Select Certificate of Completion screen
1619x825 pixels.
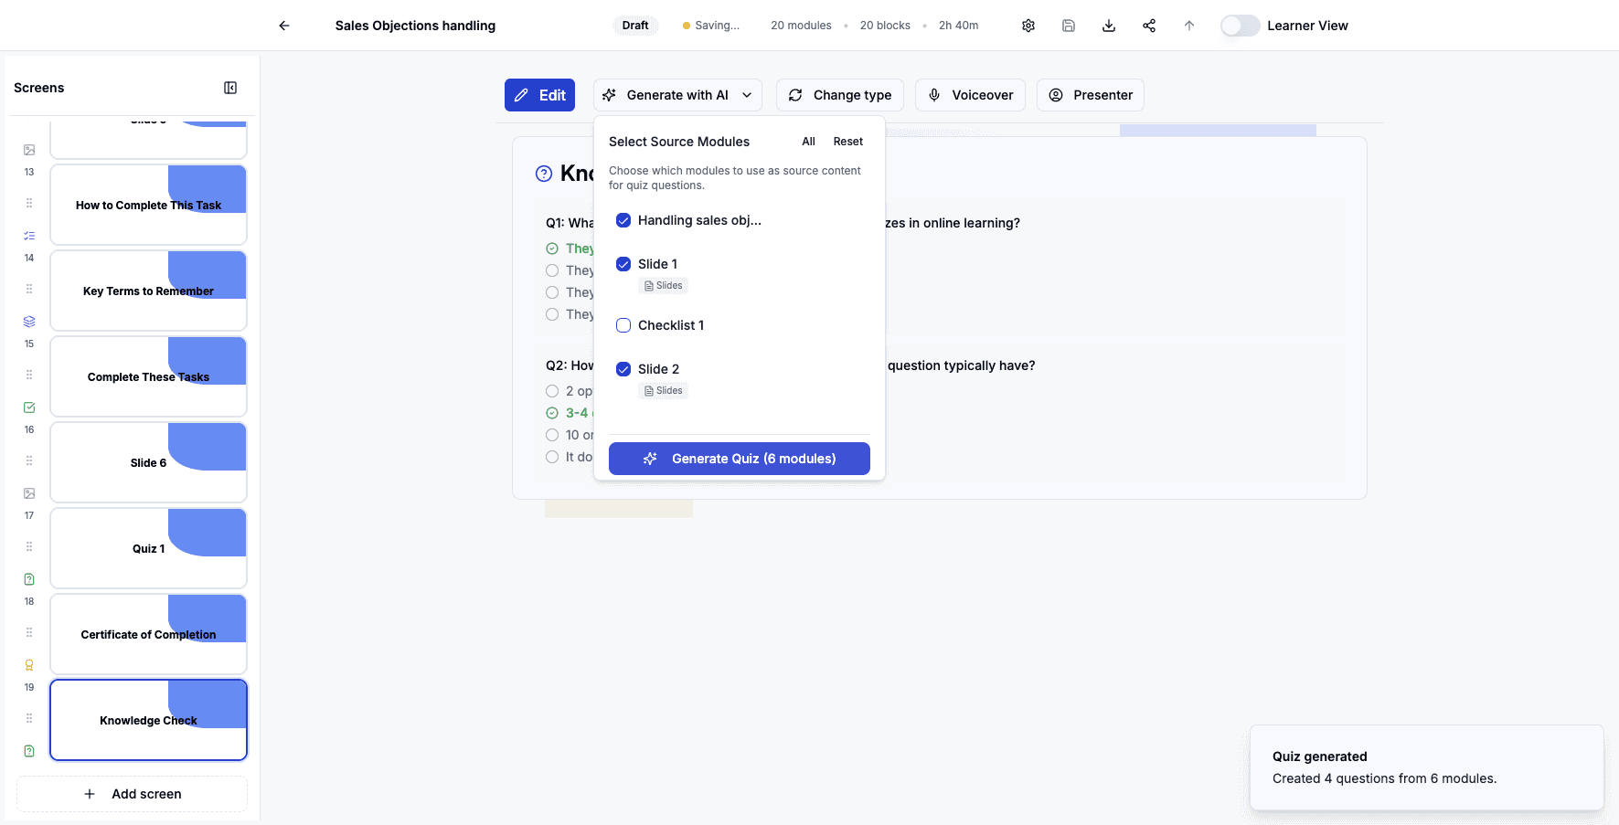[148, 634]
